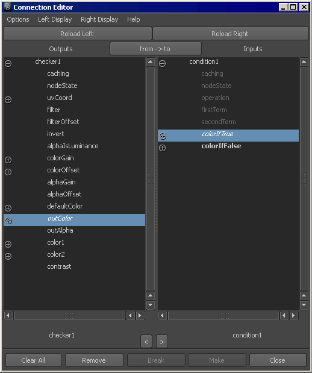Viewport: 312px width, 373px height.
Task: Select the outAlpha attribute
Action: point(60,230)
